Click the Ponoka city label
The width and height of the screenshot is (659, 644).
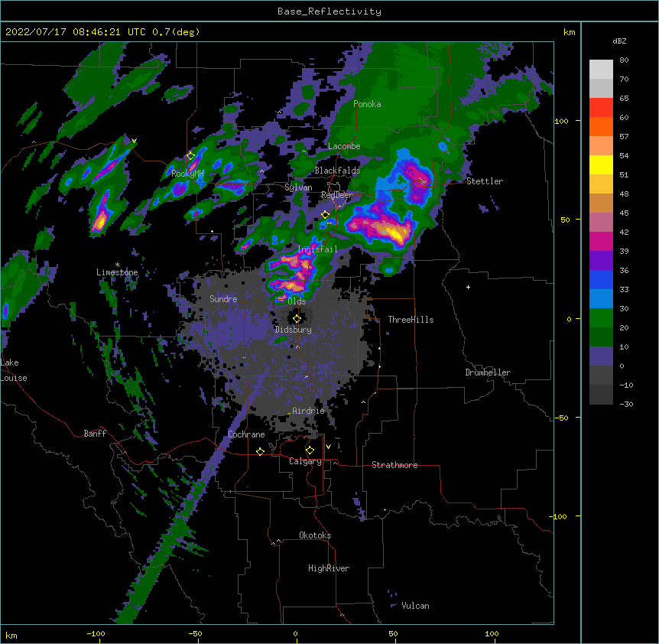coord(367,104)
